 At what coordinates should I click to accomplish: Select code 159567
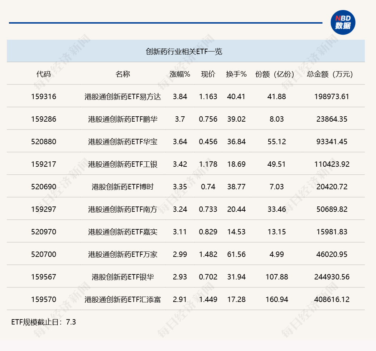click(x=44, y=277)
